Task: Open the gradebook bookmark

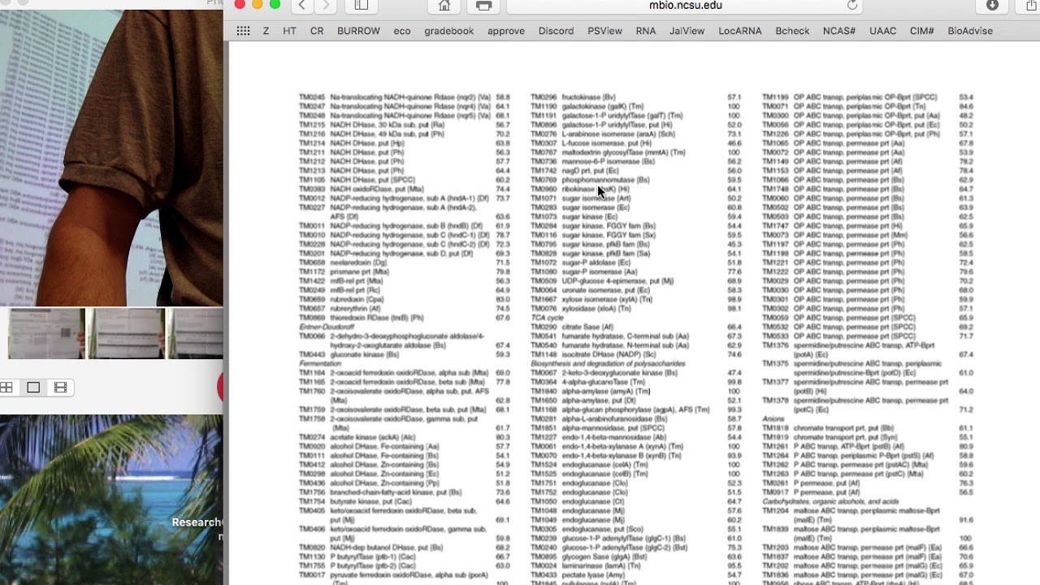Action: point(449,31)
